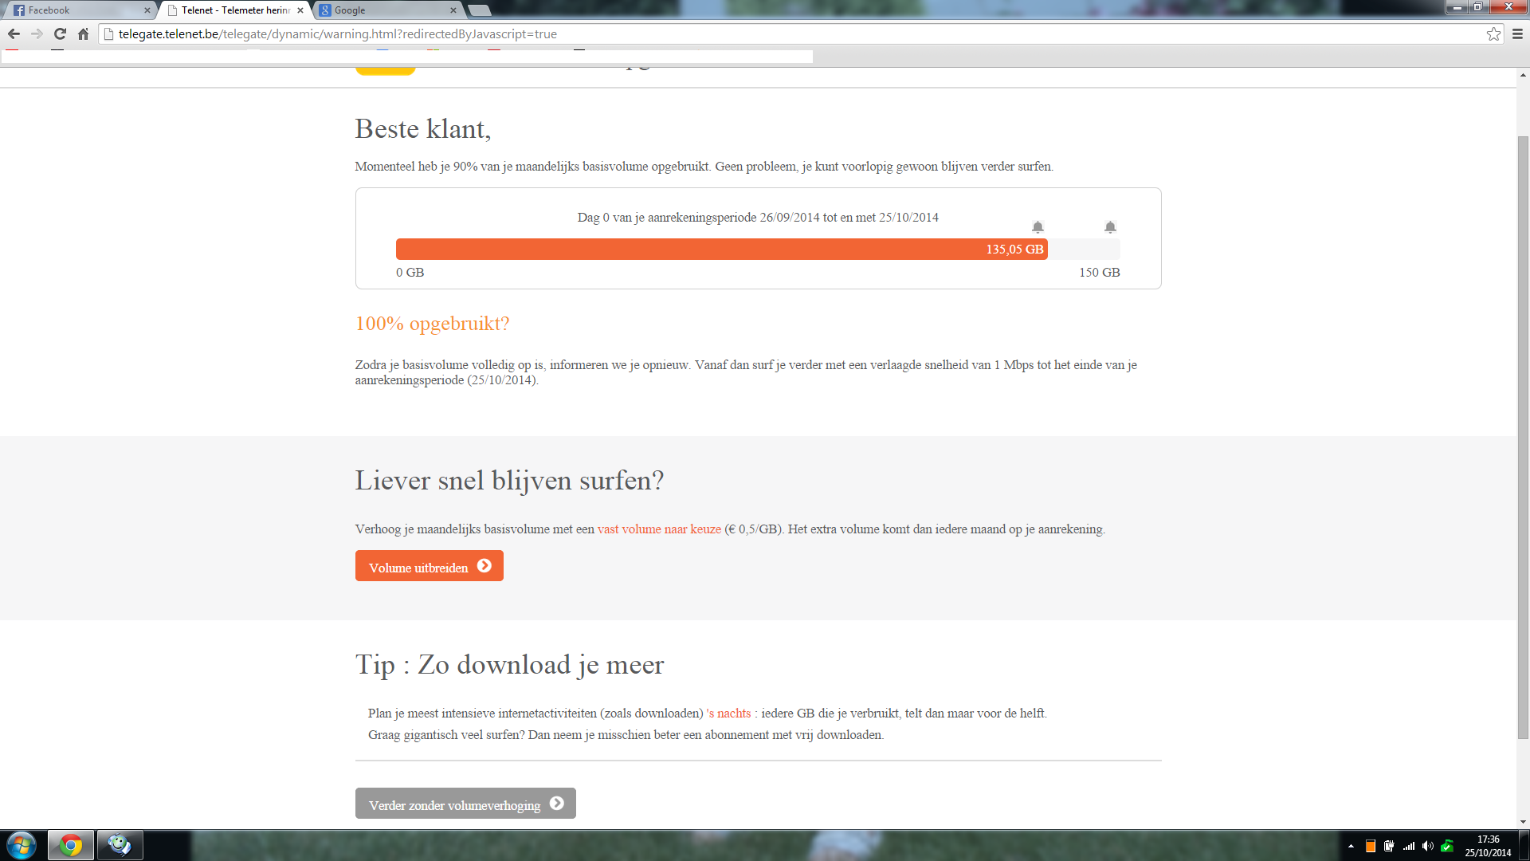Reload the Telenet page

(60, 33)
